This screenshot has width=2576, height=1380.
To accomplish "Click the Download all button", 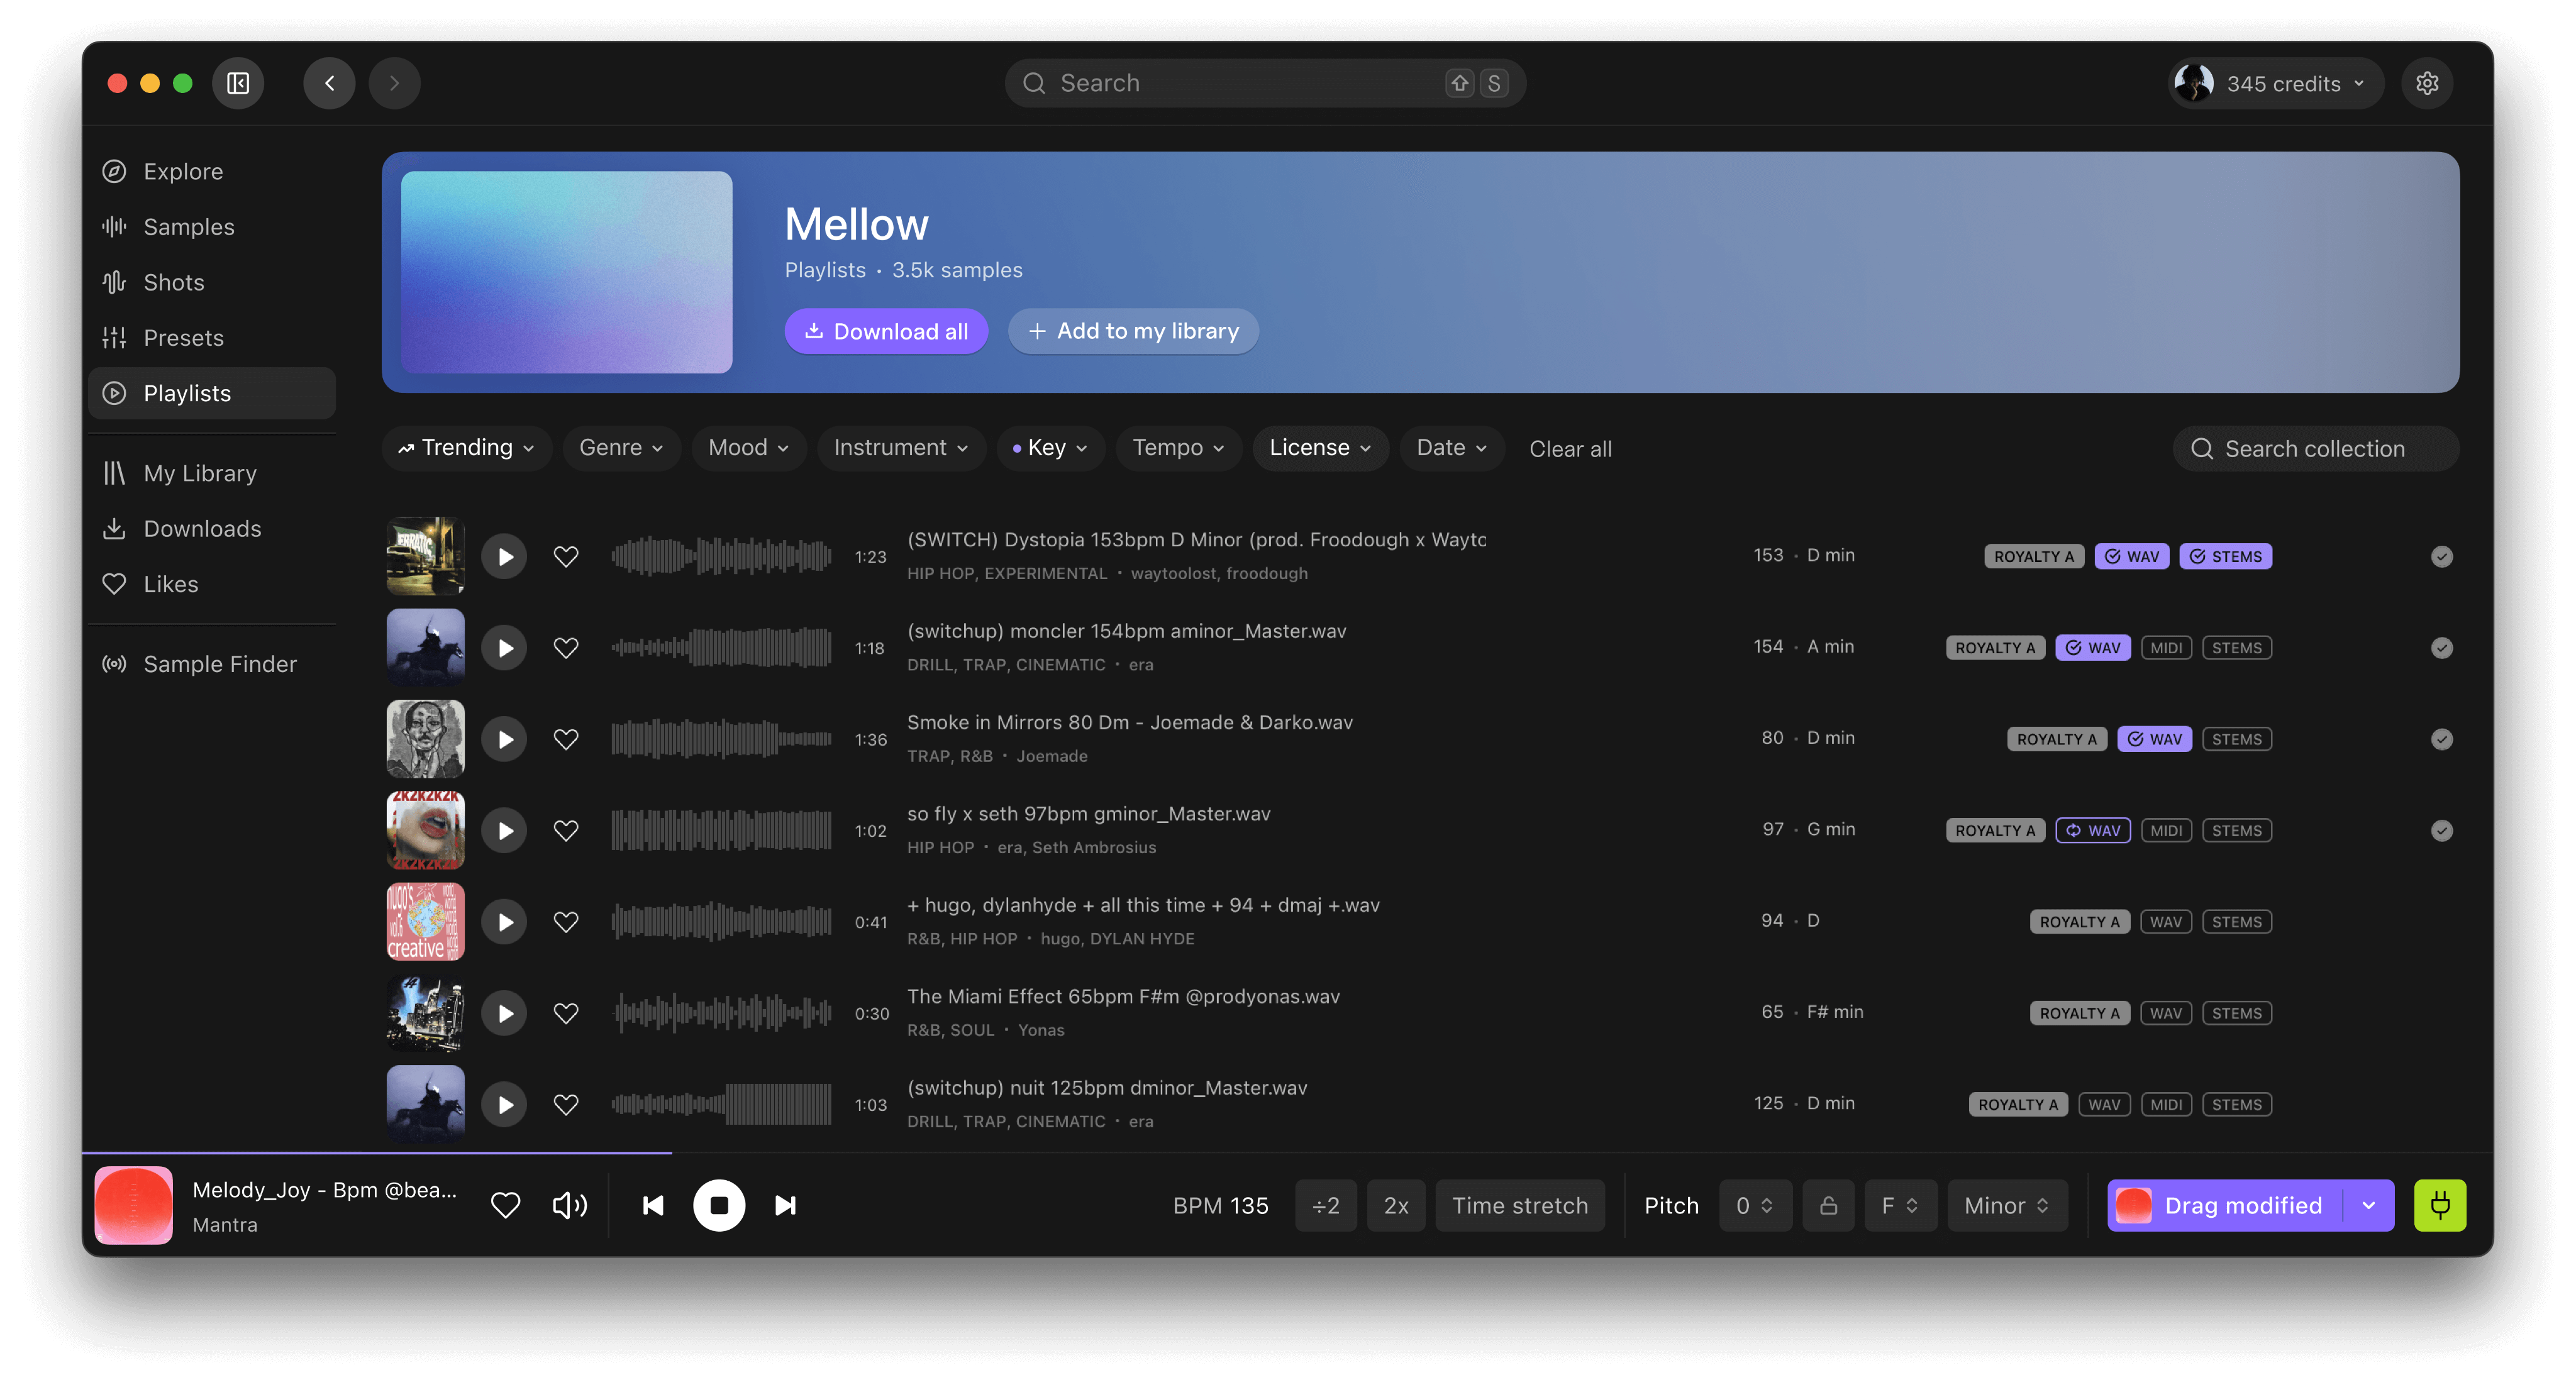I will tap(886, 331).
